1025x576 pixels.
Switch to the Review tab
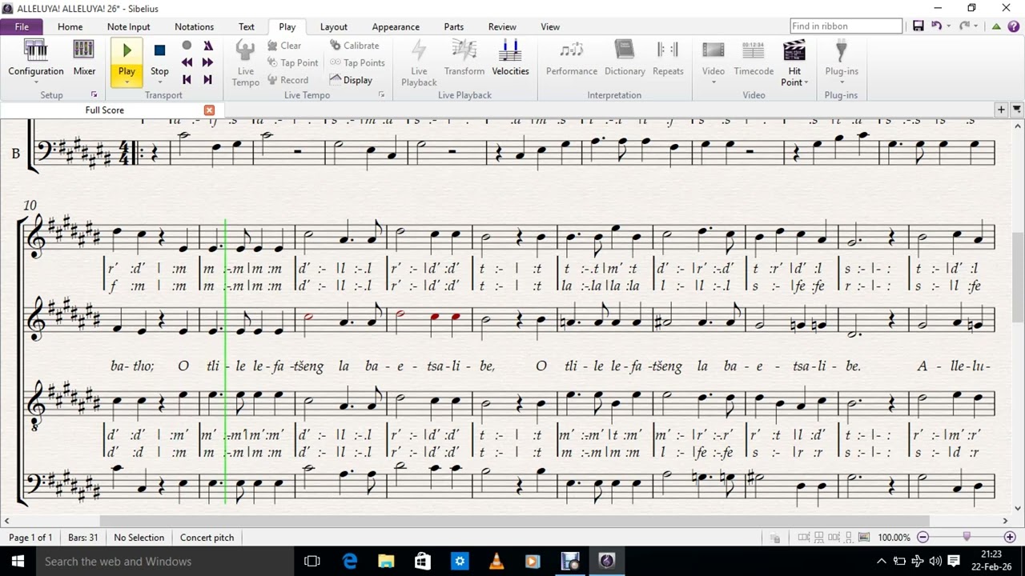click(502, 26)
